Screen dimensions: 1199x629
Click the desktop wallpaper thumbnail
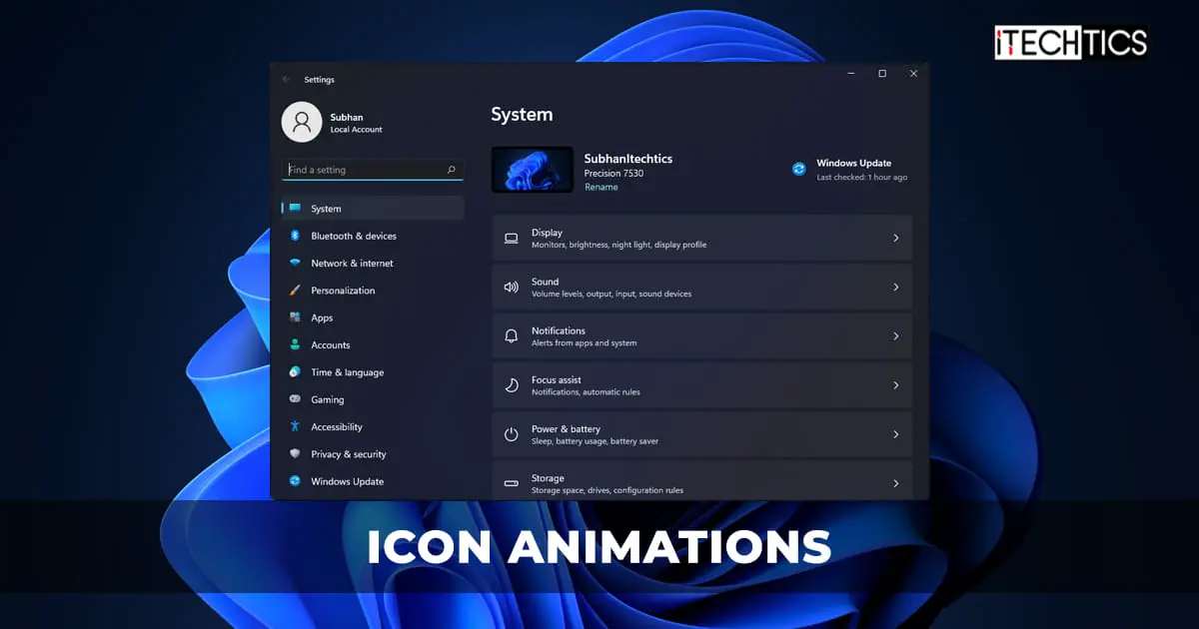(533, 170)
